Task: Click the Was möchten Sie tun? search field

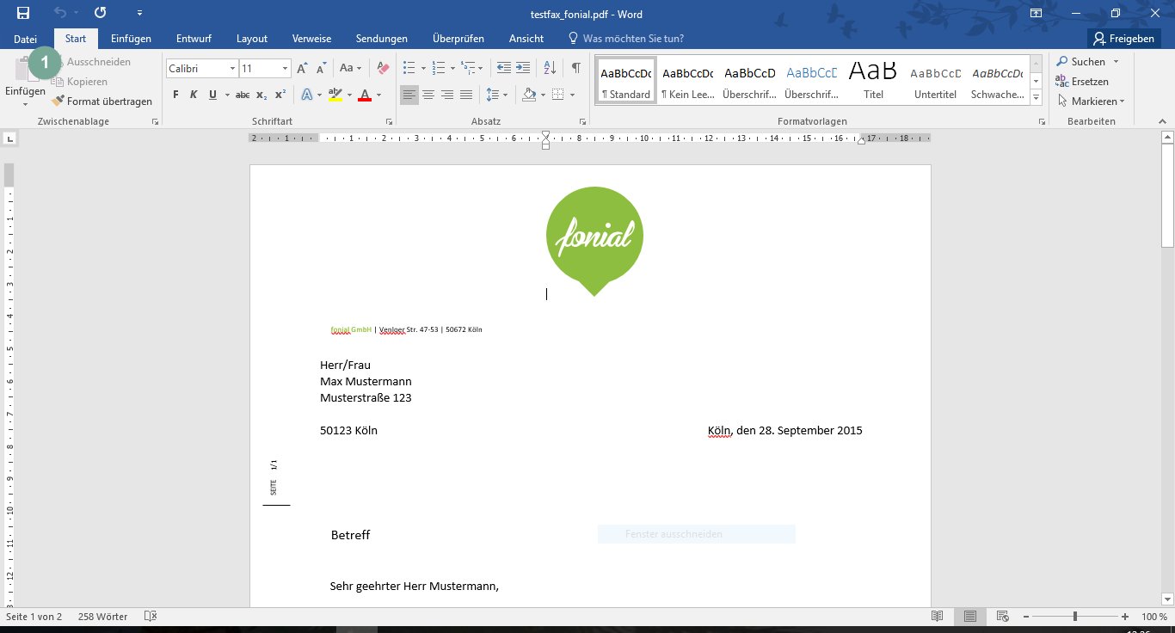Action: (625, 39)
